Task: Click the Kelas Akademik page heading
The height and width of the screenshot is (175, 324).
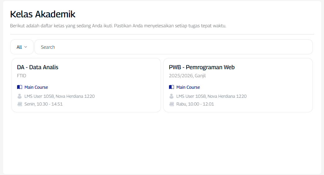Action: pyautogui.click(x=43, y=14)
